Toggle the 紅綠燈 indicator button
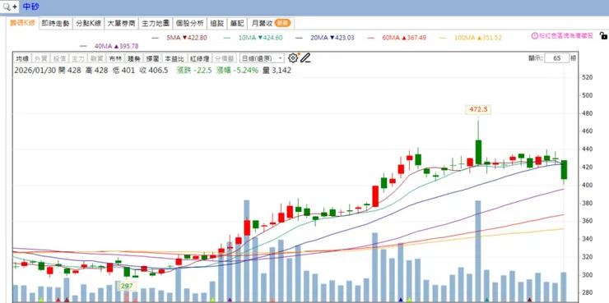Screen dimensions: 609x303 pyautogui.click(x=200, y=59)
